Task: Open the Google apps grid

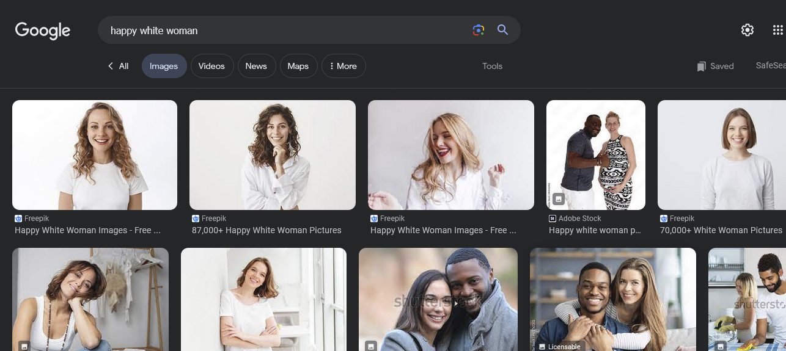Action: click(777, 30)
